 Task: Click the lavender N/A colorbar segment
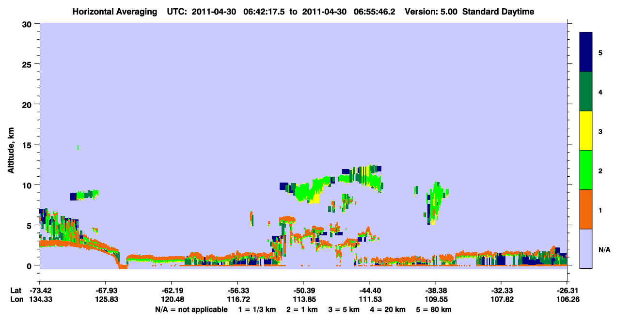pyautogui.click(x=586, y=248)
